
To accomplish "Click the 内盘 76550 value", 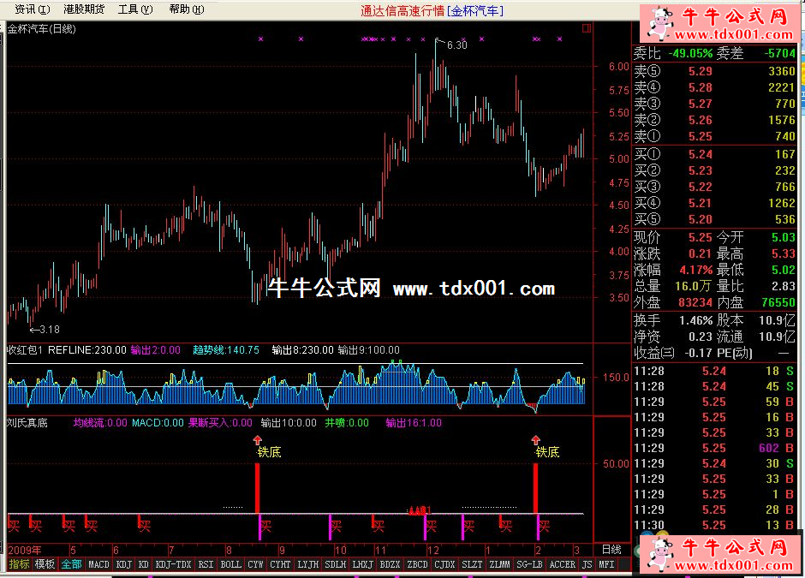I will pos(778,303).
